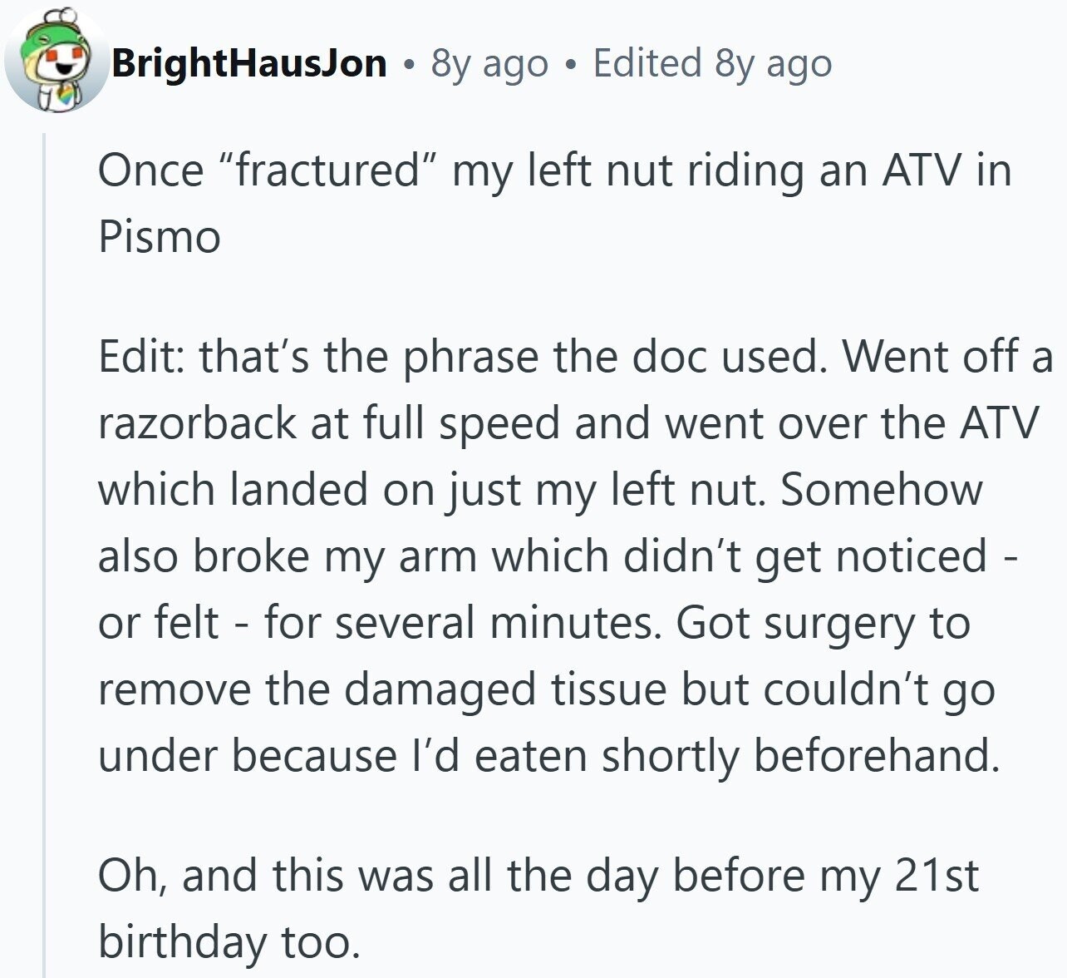The image size is (1067, 978).
Task: Open the BrightHausJon username profile link
Action: (249, 64)
